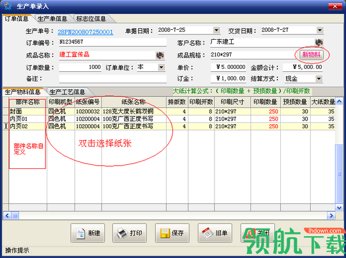
Task: Open the 交货日期 date dropdown
Action: (x=319, y=30)
